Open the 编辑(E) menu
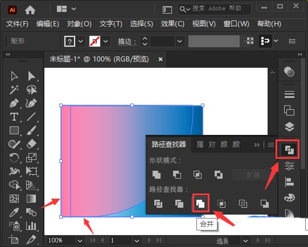This screenshot has height=247, width=308. click(x=48, y=24)
